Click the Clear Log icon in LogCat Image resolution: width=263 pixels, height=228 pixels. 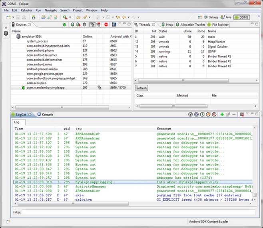pyautogui.click(x=242, y=115)
